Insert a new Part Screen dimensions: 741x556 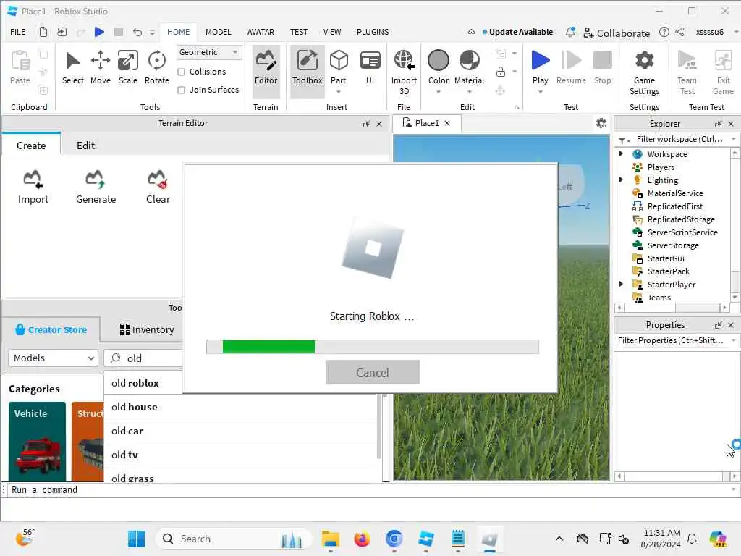click(x=339, y=69)
